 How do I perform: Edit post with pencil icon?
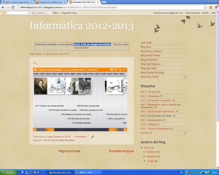92,137
